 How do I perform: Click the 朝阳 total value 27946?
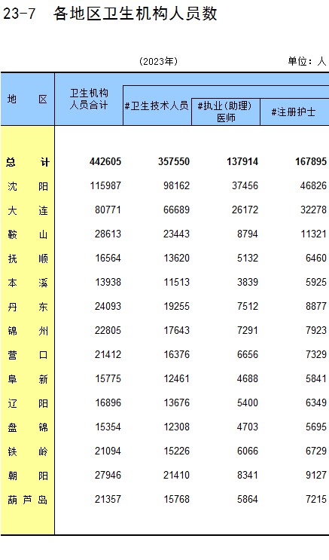pyautogui.click(x=108, y=475)
